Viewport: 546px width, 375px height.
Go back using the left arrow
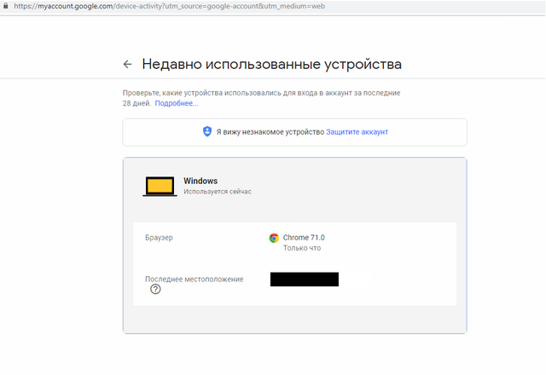tap(127, 64)
